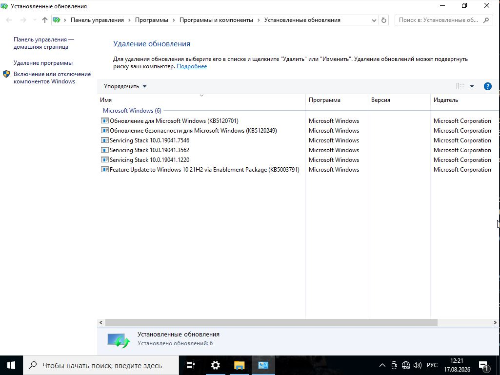The height and width of the screenshot is (375, 500).
Task: Click the icon of KB5120249 update
Action: [x=104, y=130]
